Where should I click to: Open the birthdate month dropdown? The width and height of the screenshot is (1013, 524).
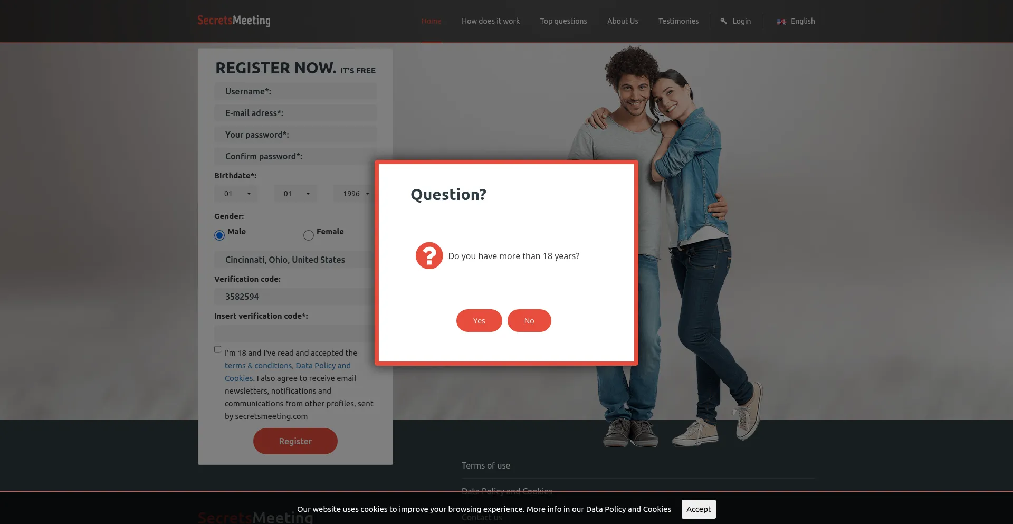click(x=295, y=194)
